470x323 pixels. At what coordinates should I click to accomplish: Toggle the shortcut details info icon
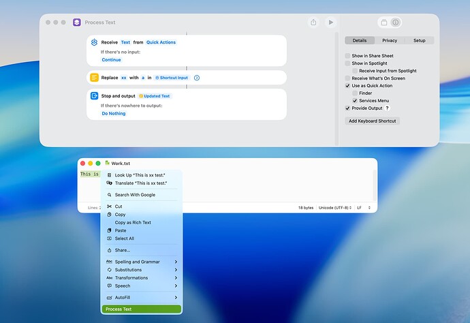pyautogui.click(x=396, y=22)
